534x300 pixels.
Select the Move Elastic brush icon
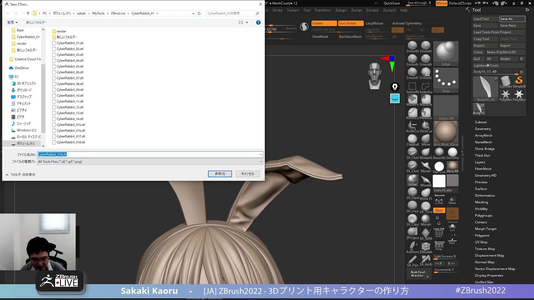pos(426,193)
